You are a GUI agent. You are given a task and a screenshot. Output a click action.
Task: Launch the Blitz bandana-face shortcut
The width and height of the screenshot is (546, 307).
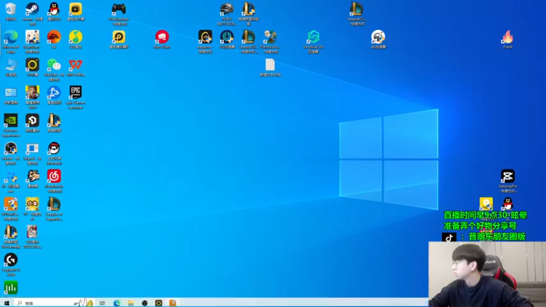point(54,148)
